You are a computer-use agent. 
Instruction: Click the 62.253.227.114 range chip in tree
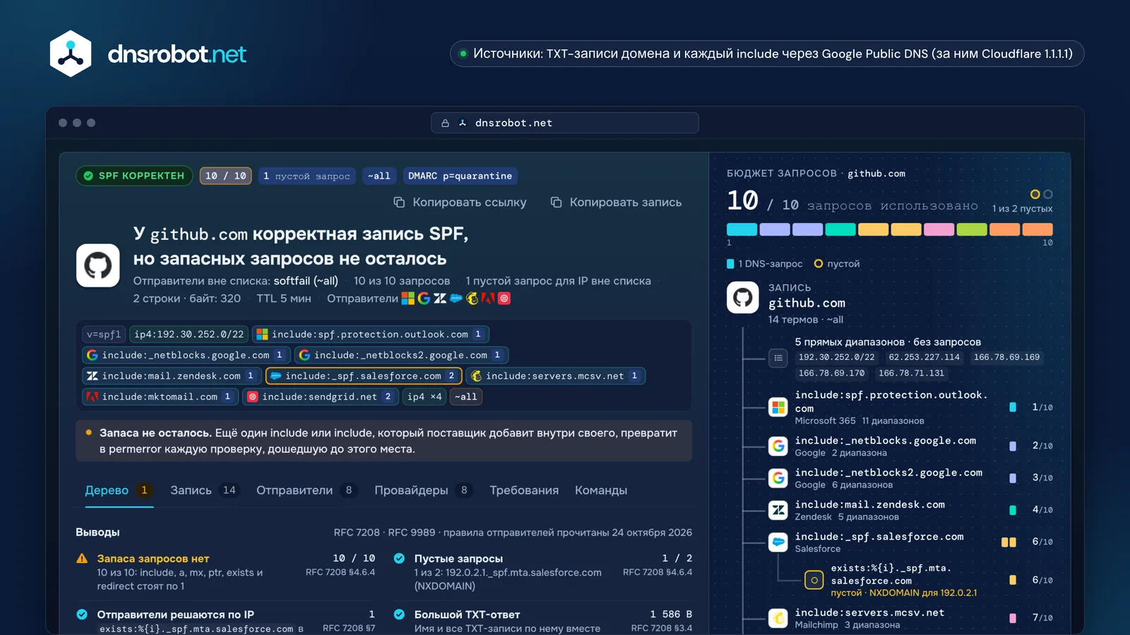pyautogui.click(x=924, y=357)
